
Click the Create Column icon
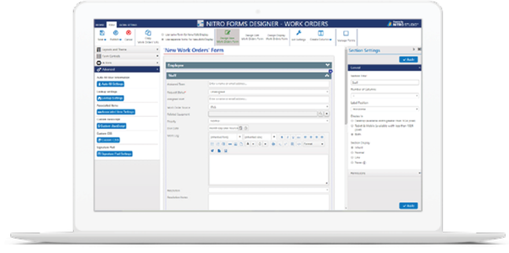coord(321,33)
